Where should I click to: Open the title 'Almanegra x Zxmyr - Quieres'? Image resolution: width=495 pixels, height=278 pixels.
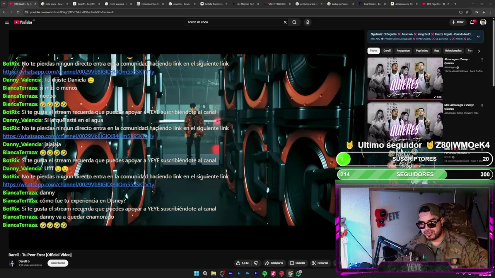pos(457,61)
